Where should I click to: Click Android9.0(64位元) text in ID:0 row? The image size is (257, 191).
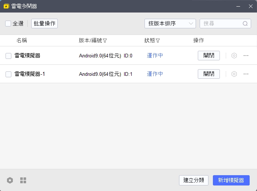click(100, 56)
